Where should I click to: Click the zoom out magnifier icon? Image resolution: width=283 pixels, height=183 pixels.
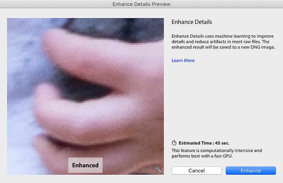[158, 169]
